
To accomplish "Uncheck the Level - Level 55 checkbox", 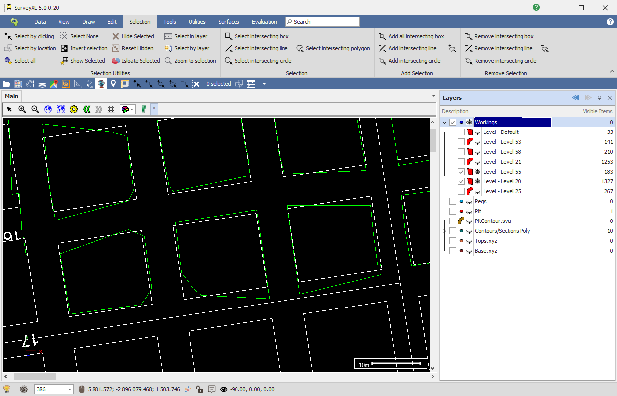I will coord(461,172).
